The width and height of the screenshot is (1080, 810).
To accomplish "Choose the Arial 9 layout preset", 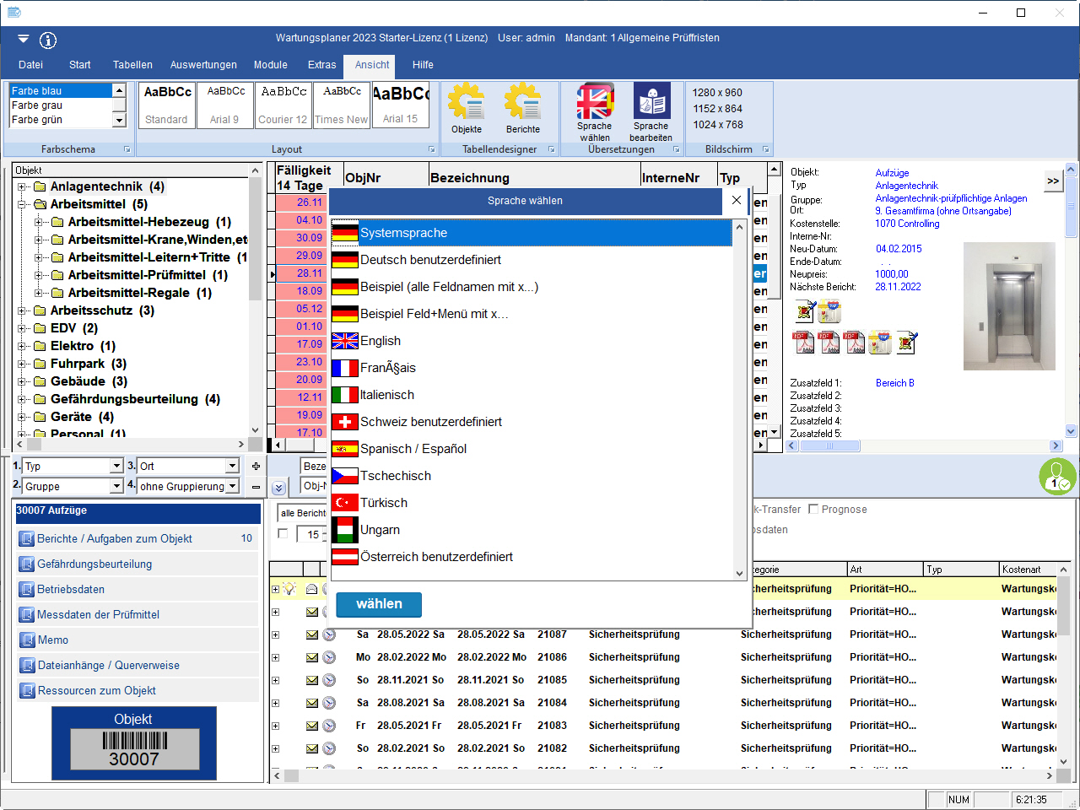I will (224, 105).
